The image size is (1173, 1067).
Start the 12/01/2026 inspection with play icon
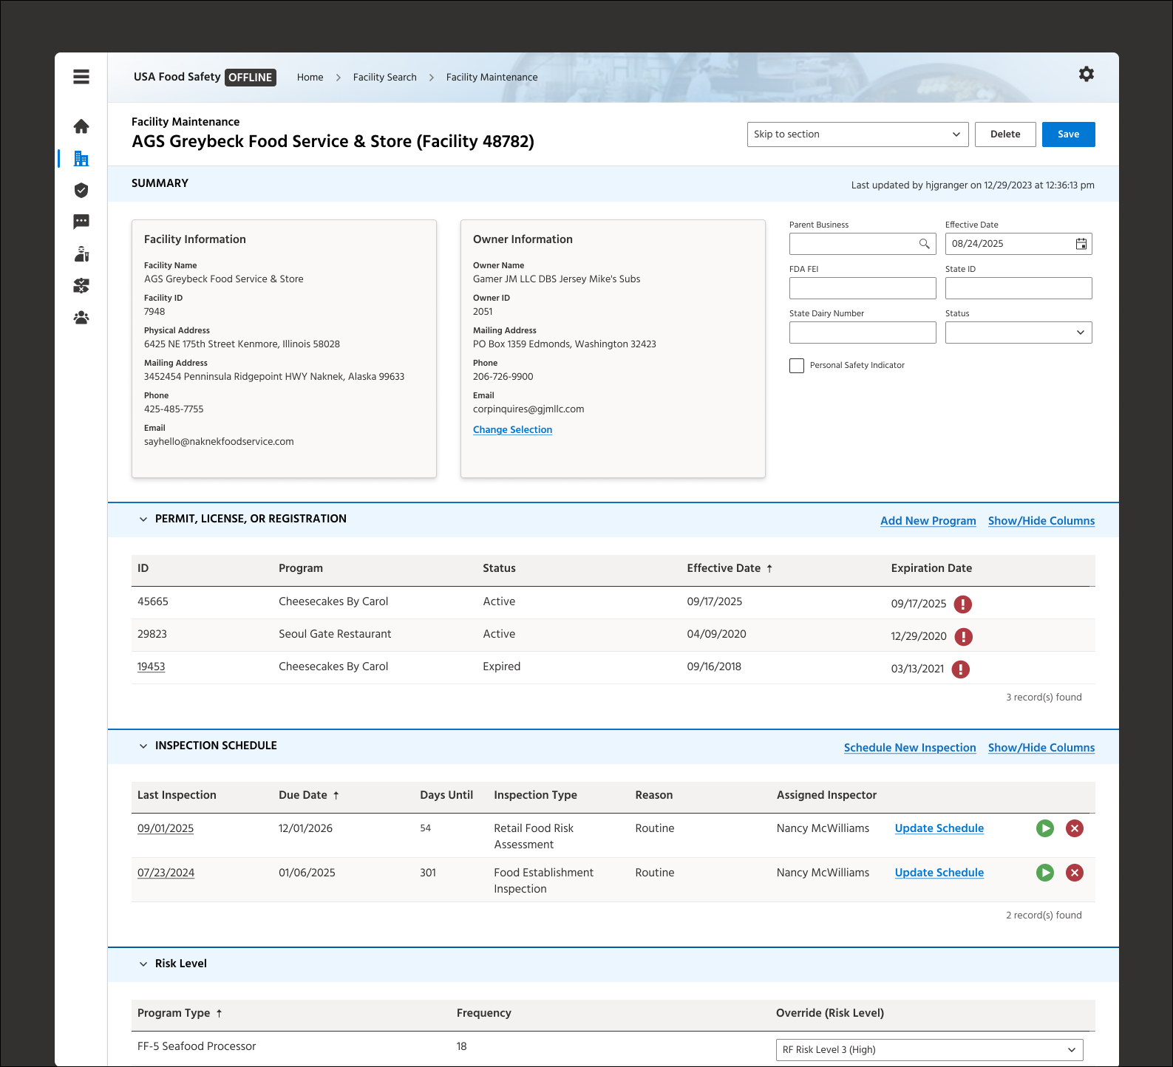tap(1045, 828)
